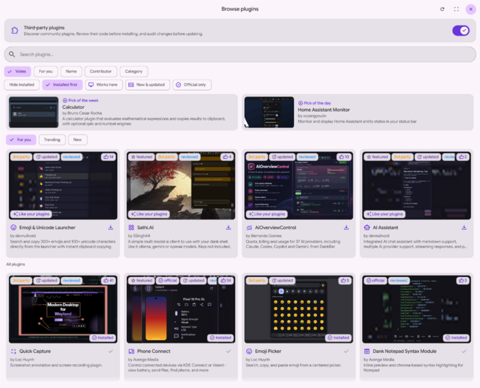Install Sathi.AI via download icon
This screenshot has width=480, height=388.
tap(228, 228)
